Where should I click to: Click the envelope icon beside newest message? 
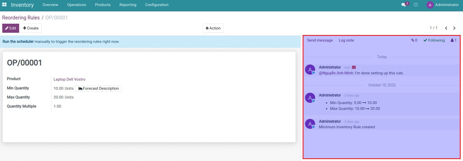point(354,67)
